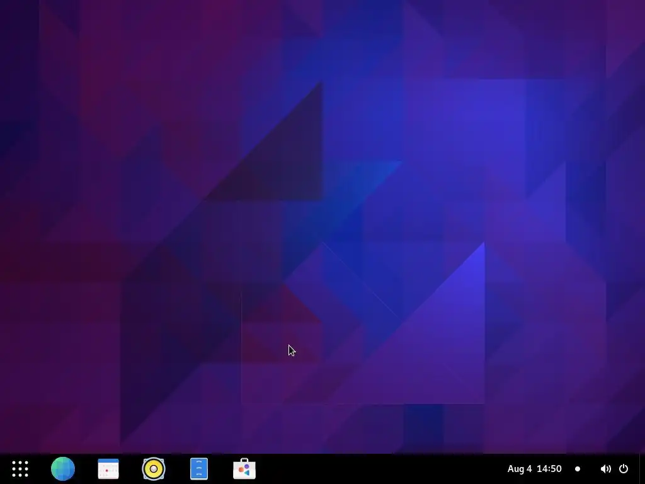Open the blue file cabinet app

199,469
